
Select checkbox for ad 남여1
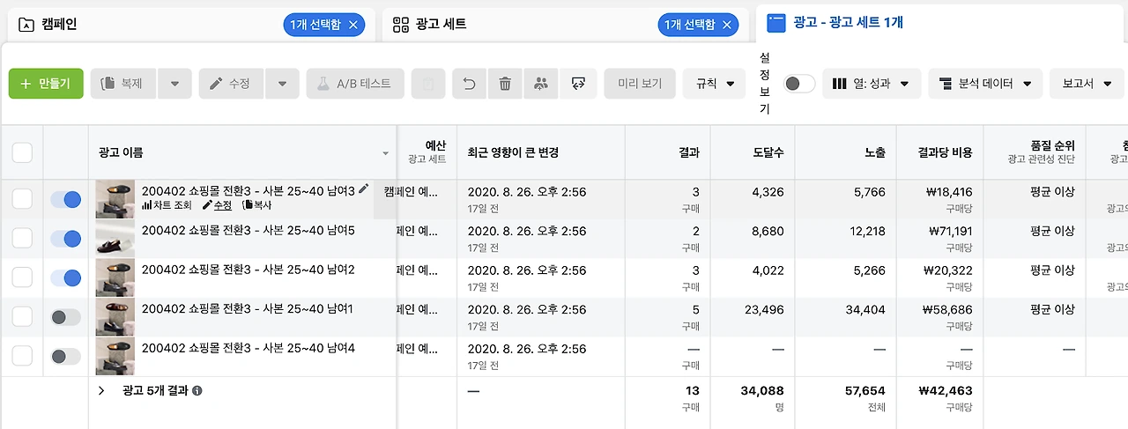pyautogui.click(x=22, y=317)
